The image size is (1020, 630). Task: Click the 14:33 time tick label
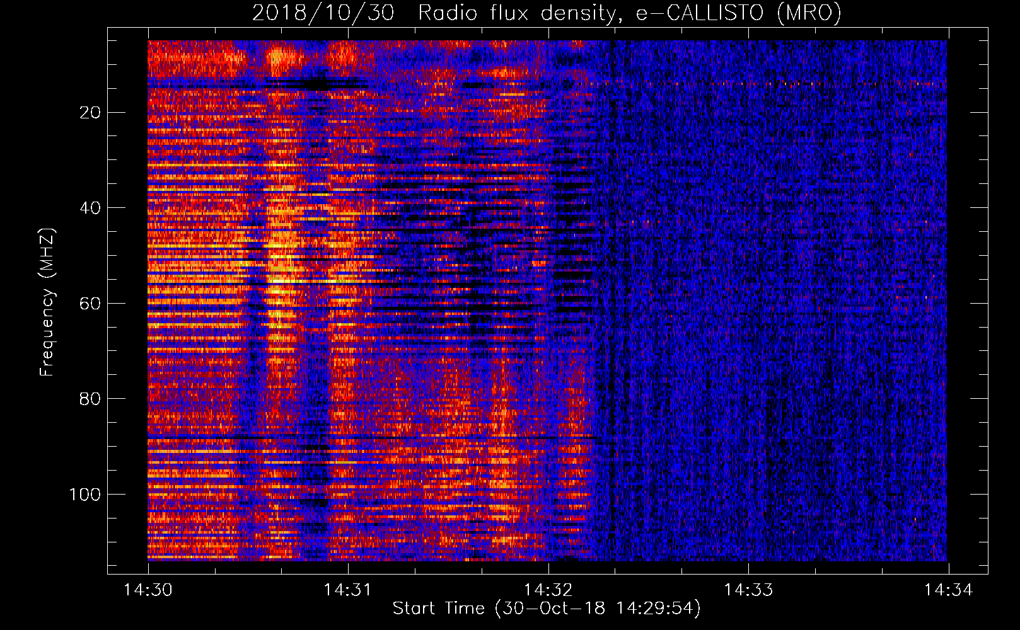click(748, 590)
